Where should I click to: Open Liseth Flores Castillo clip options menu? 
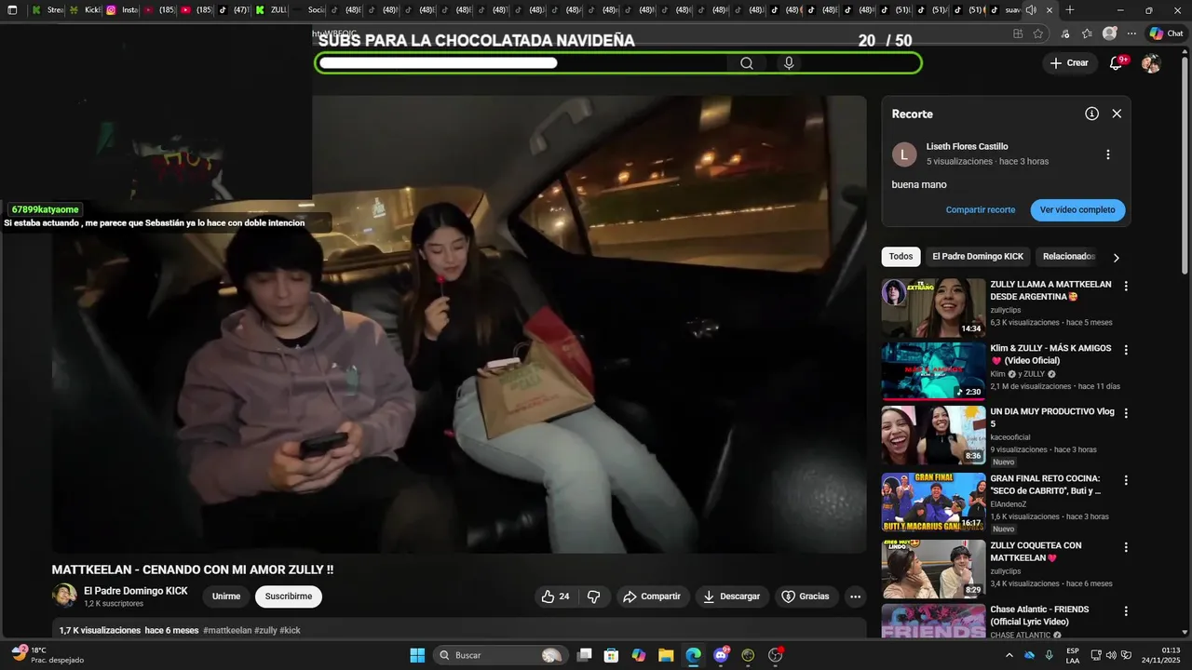pos(1107,154)
